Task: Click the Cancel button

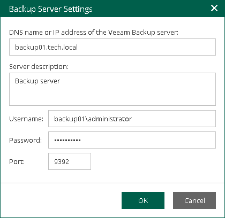Action: [x=194, y=200]
